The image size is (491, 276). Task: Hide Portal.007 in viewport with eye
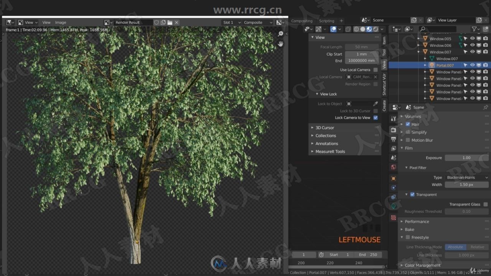473,65
